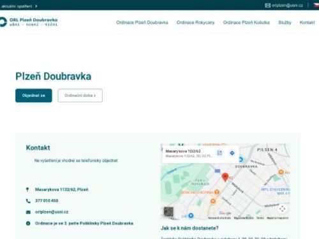Click the phone number 377 010 450
The image size is (319, 239).
tap(47, 201)
